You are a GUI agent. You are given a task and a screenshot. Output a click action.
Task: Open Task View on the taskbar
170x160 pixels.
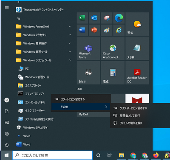pos(110,155)
